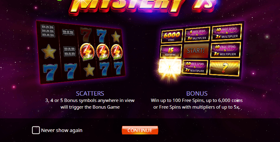Click the large gold star on first reel
This screenshot has height=142, width=280.
tap(49, 52)
